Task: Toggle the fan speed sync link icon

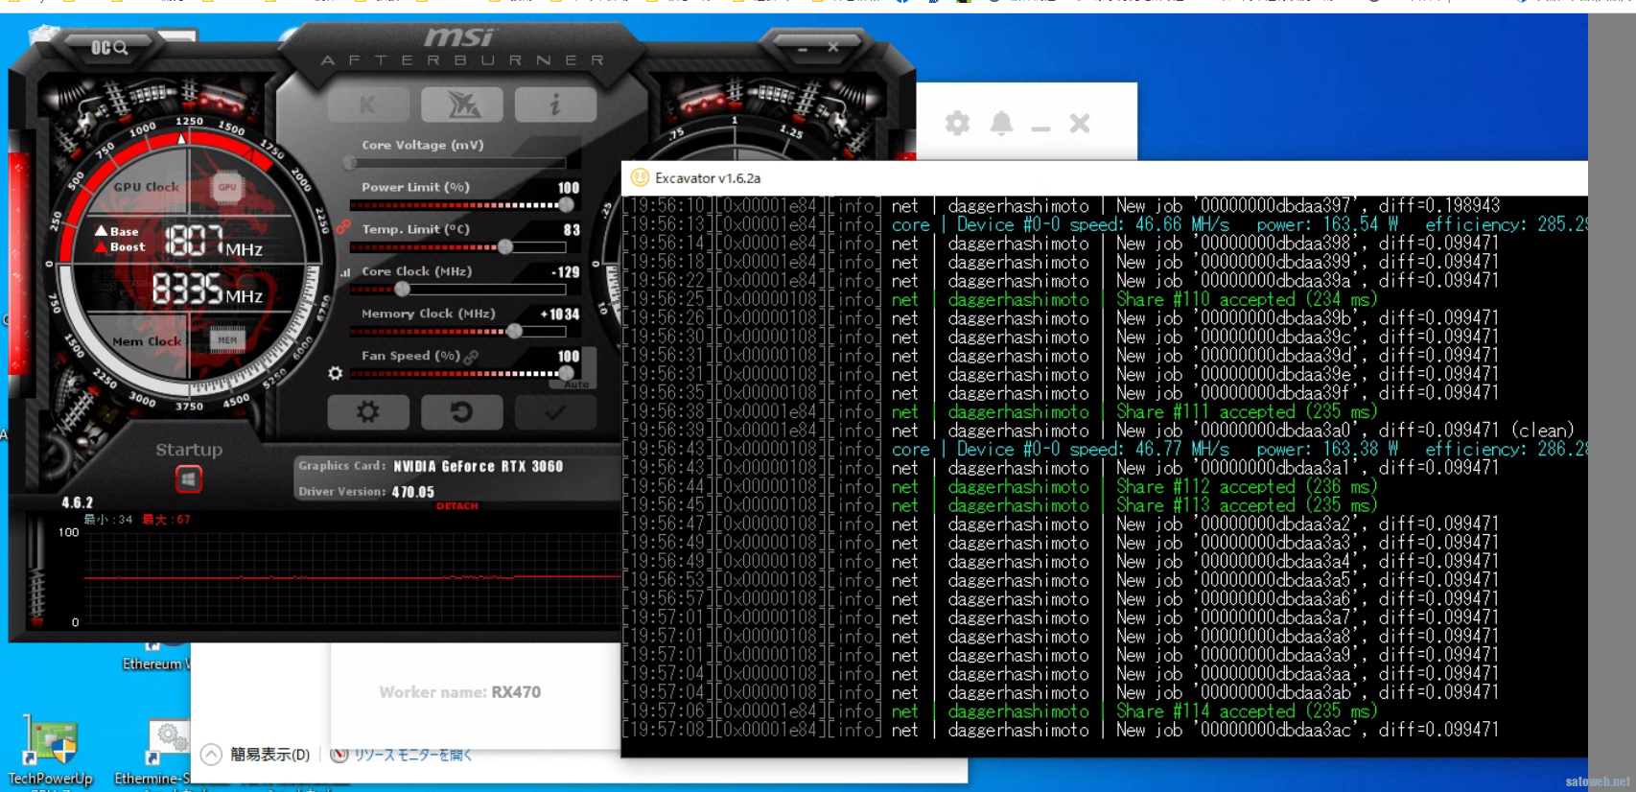Action: [471, 356]
